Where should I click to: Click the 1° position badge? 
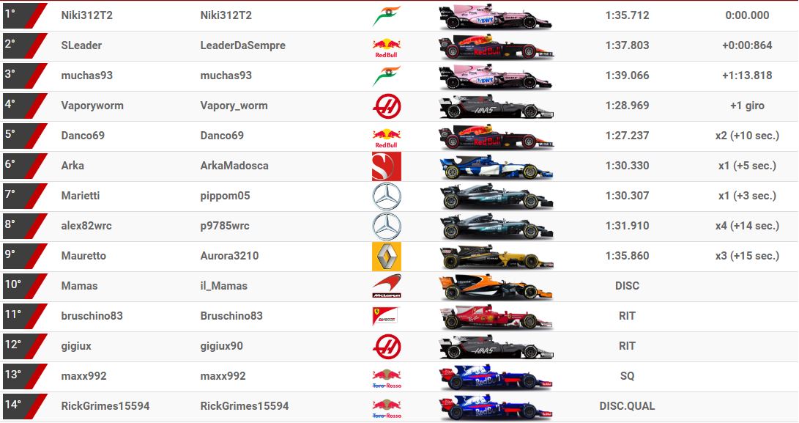pos(24,15)
